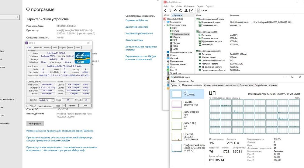Open Защита системы link
This screenshot has width=304, height=168.
(134, 40)
